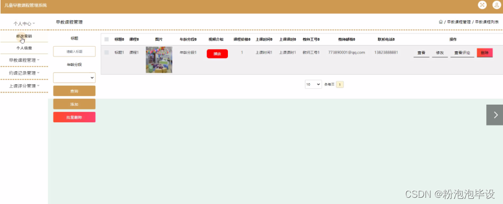Open the course image thumbnail
The width and height of the screenshot is (503, 204).
pos(159,60)
